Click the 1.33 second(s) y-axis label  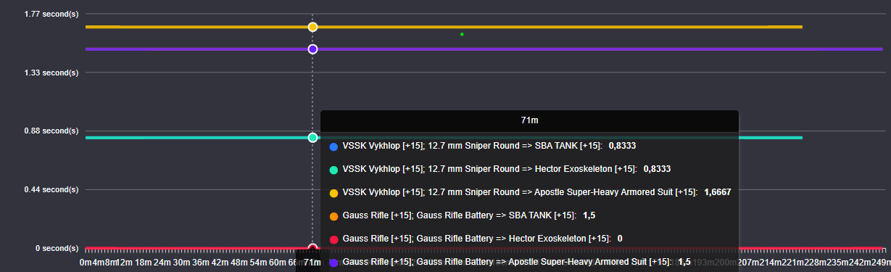(51, 73)
